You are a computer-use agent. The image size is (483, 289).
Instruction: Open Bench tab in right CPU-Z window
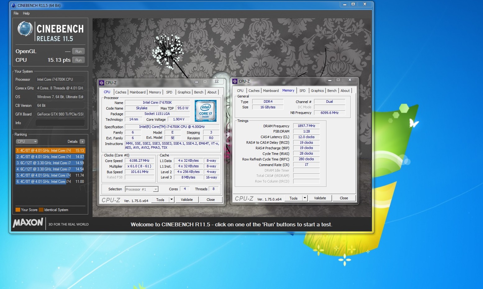[332, 91]
